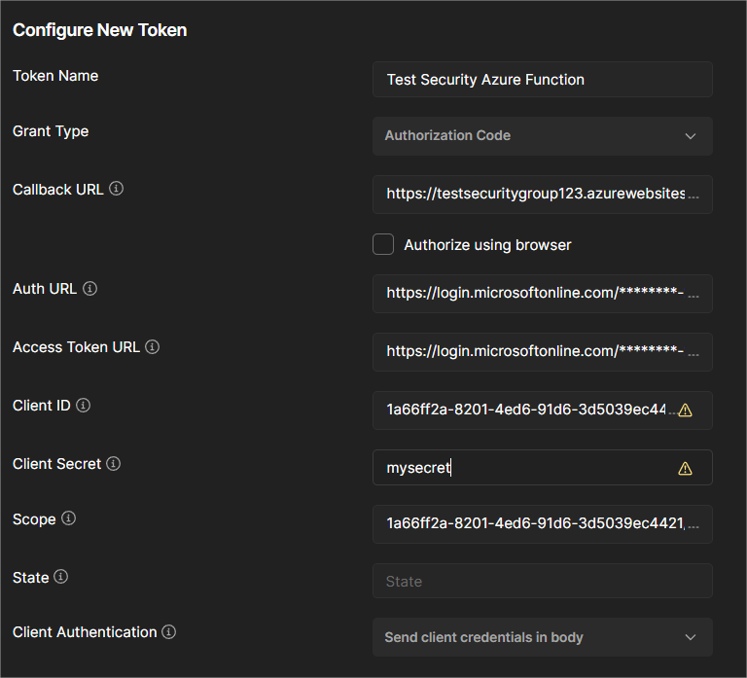
Task: Click the Access Token URL input box
Action: point(535,352)
